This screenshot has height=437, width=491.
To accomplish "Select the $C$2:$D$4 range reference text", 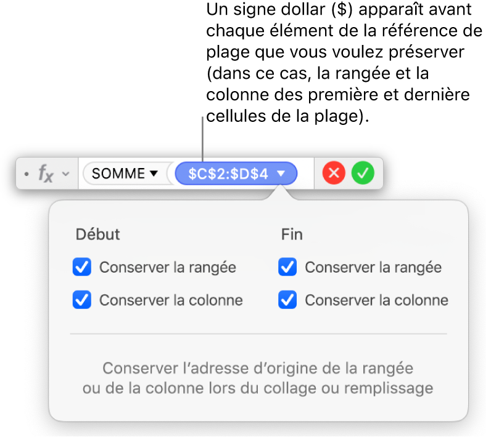I will 228,174.
